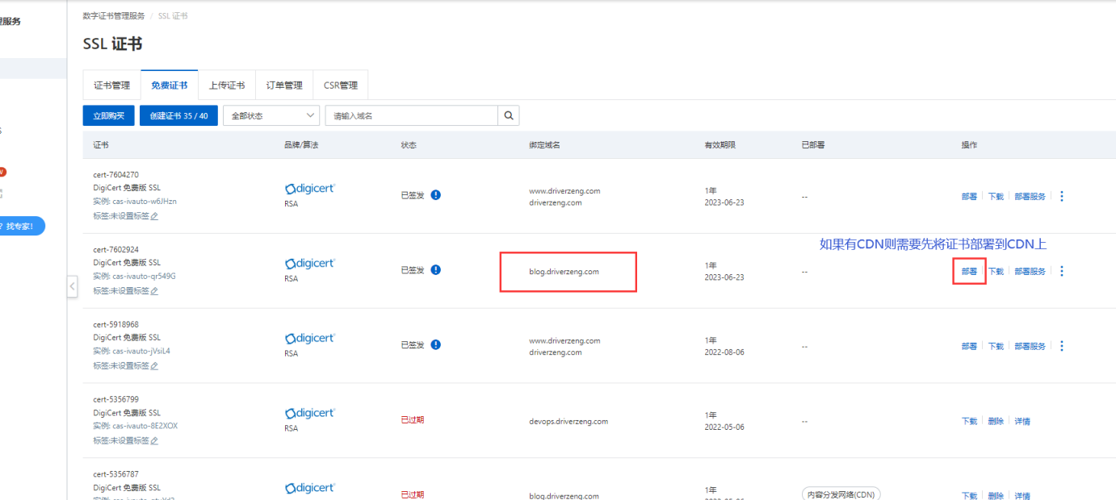Open the 上传证书 tab
This screenshot has width=1116, height=500.
[x=227, y=85]
